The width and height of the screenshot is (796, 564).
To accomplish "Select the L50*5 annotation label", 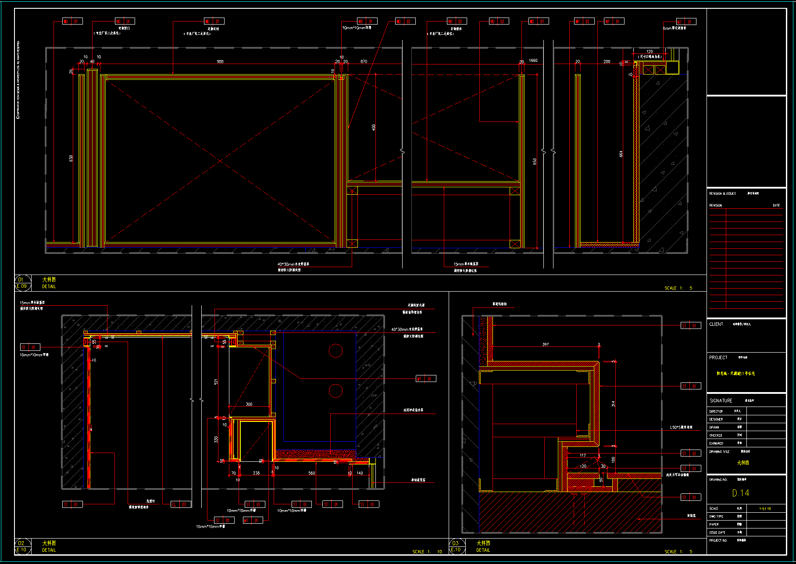I will [681, 427].
